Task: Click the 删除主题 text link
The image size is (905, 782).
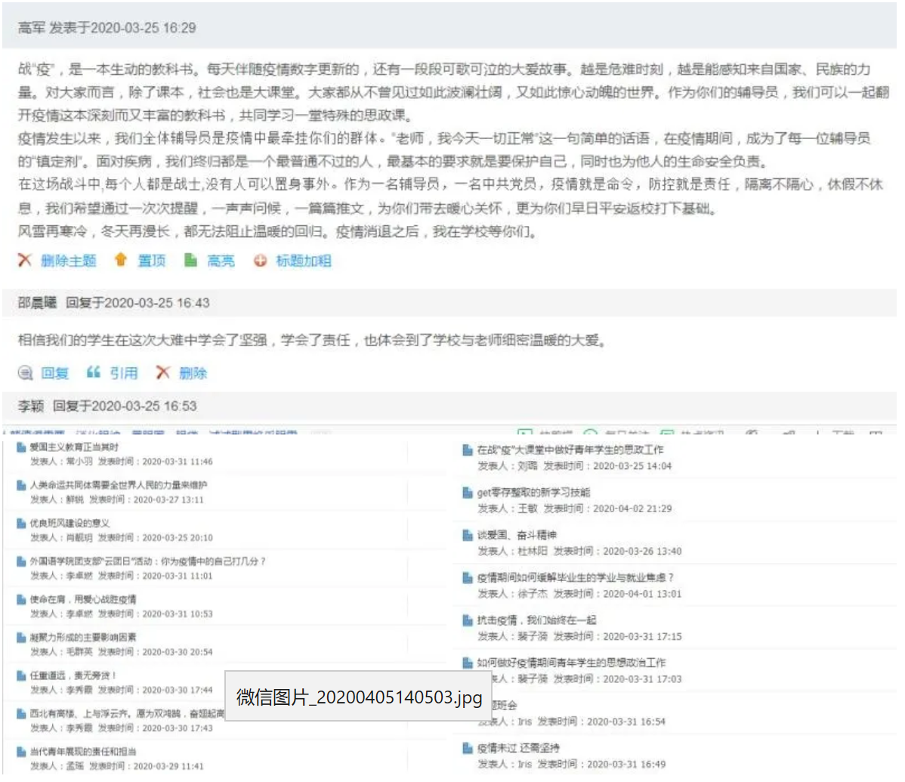Action: (x=68, y=261)
